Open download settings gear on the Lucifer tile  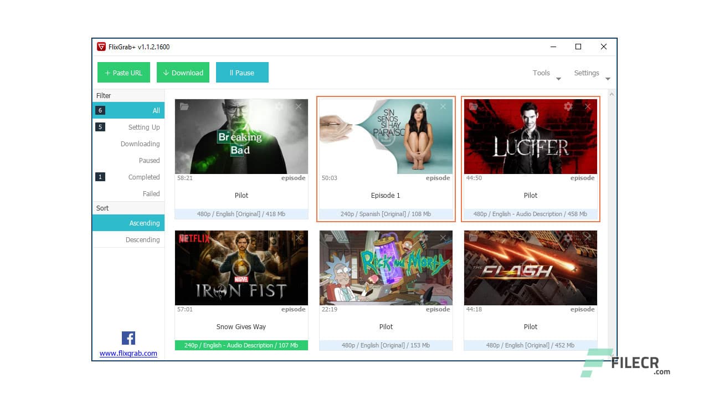[567, 106]
